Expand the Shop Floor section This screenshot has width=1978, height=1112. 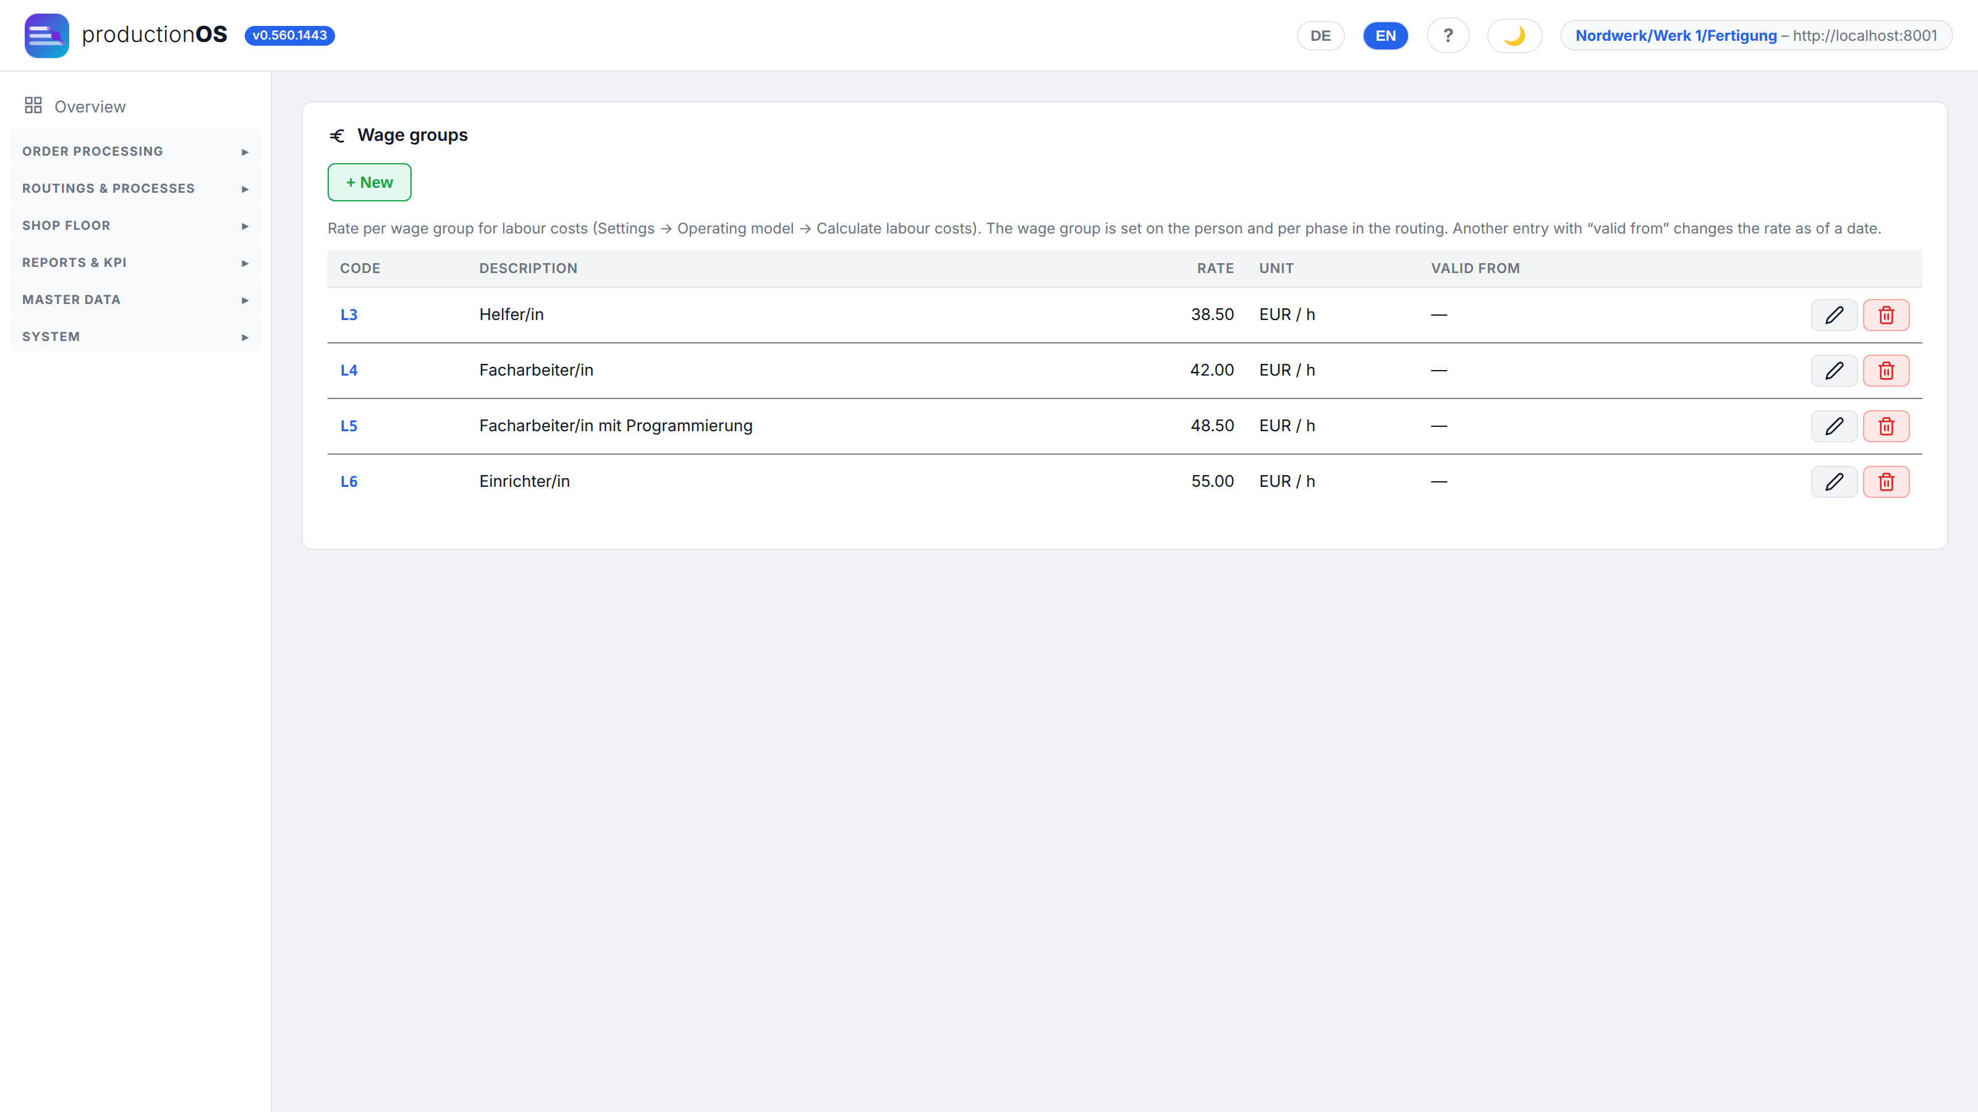[135, 225]
